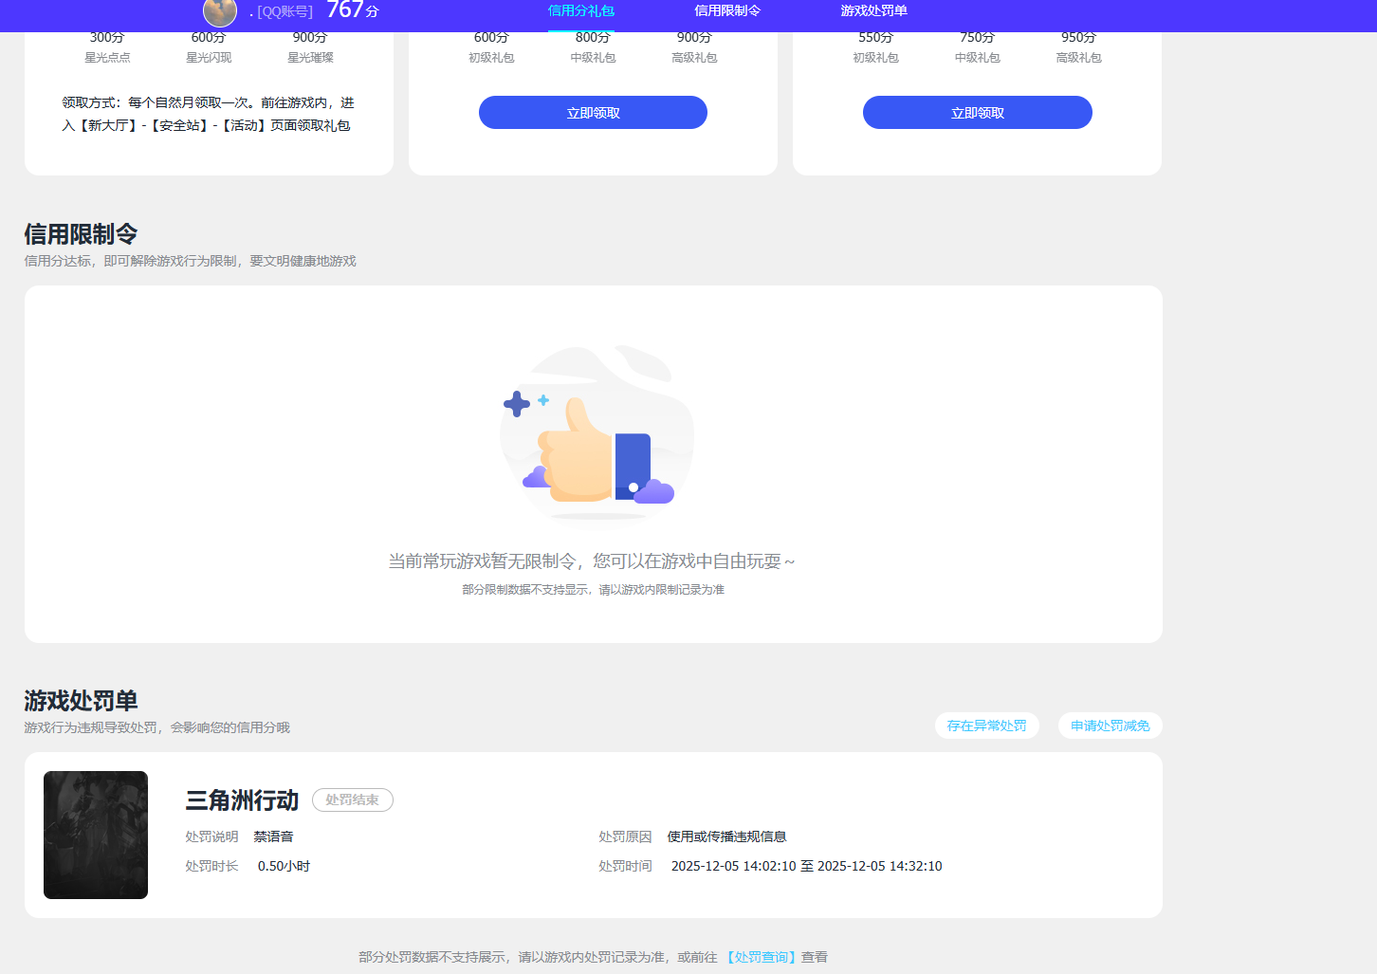Click the 使用或传播违规信息 reason text

(726, 836)
